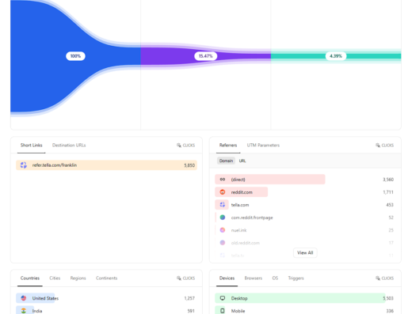Click the Mobile phone icon

click(223, 311)
